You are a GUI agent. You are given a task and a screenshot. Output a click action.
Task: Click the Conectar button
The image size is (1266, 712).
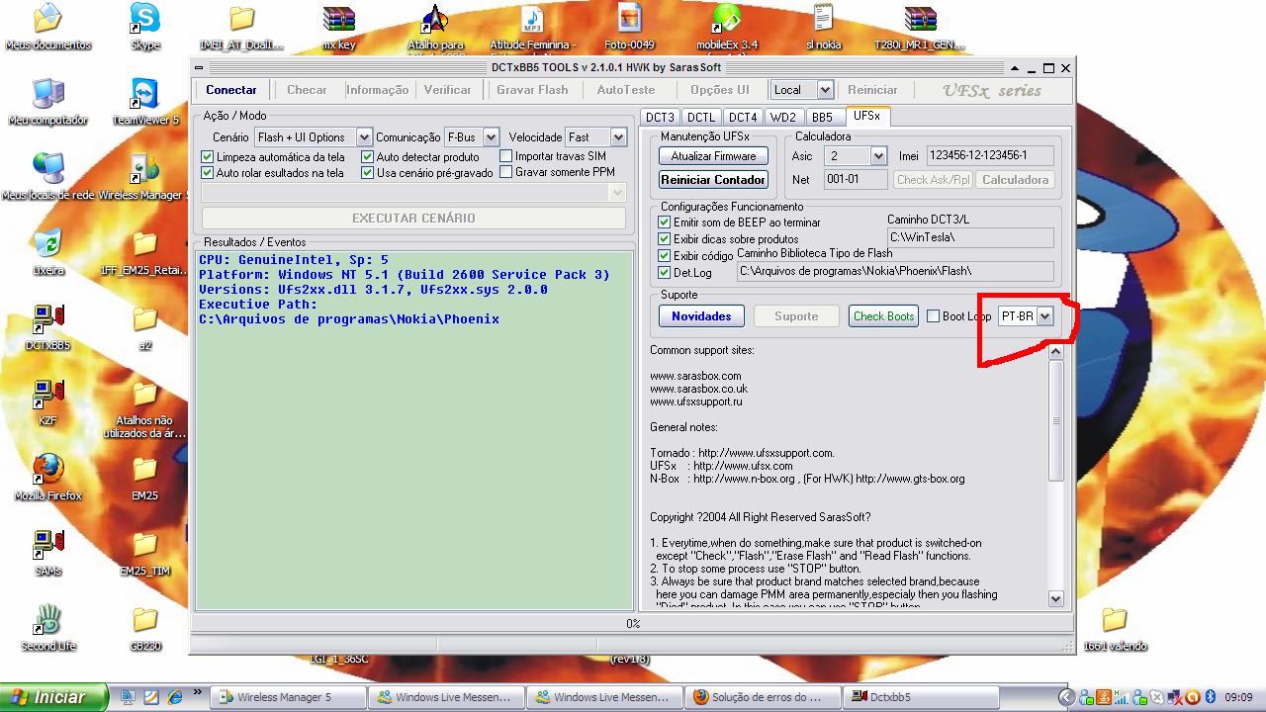[x=231, y=90]
